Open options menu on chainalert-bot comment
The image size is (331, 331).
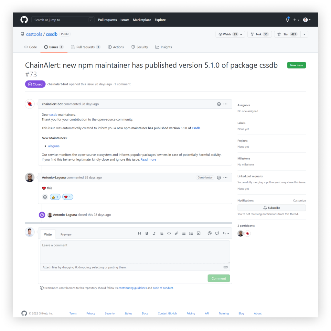(225, 104)
